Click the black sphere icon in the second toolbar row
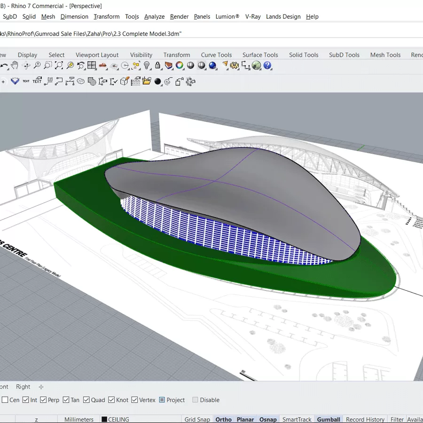Screen dimensions: 423x423 pyautogui.click(x=157, y=81)
